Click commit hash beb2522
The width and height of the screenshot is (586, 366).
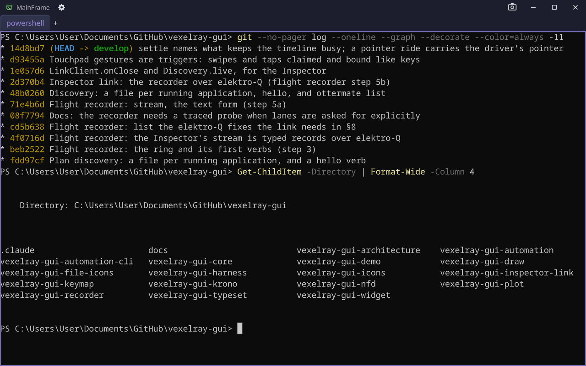[x=27, y=149]
